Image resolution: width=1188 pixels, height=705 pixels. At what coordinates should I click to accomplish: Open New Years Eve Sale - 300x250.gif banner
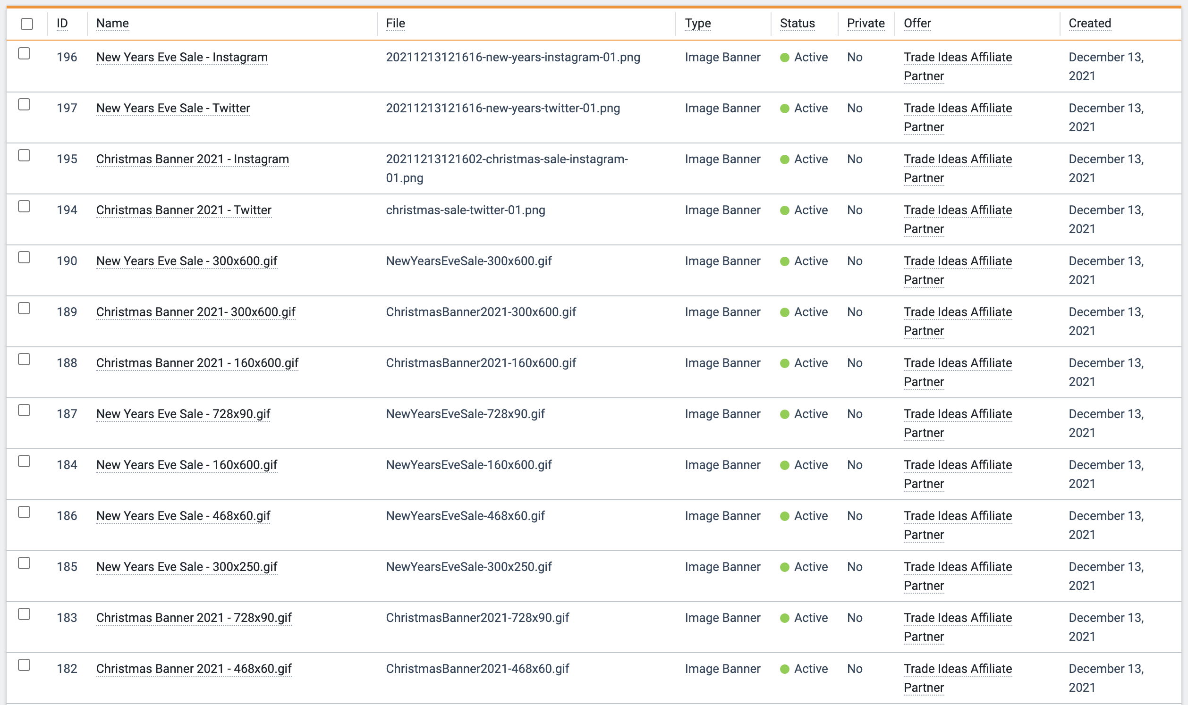[x=187, y=567]
